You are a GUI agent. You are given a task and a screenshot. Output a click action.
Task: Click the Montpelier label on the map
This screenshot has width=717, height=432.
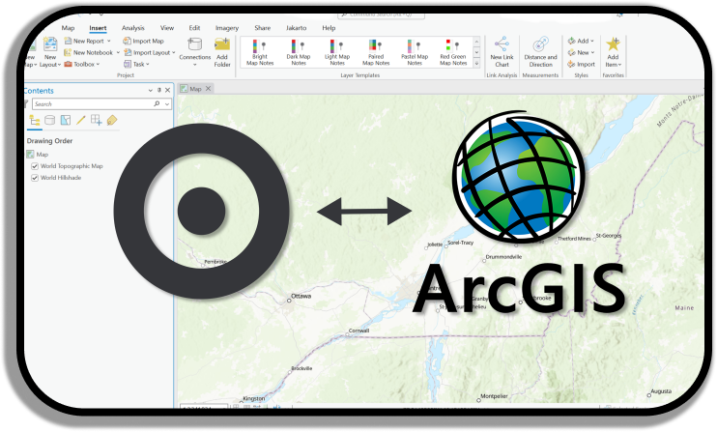[495, 396]
